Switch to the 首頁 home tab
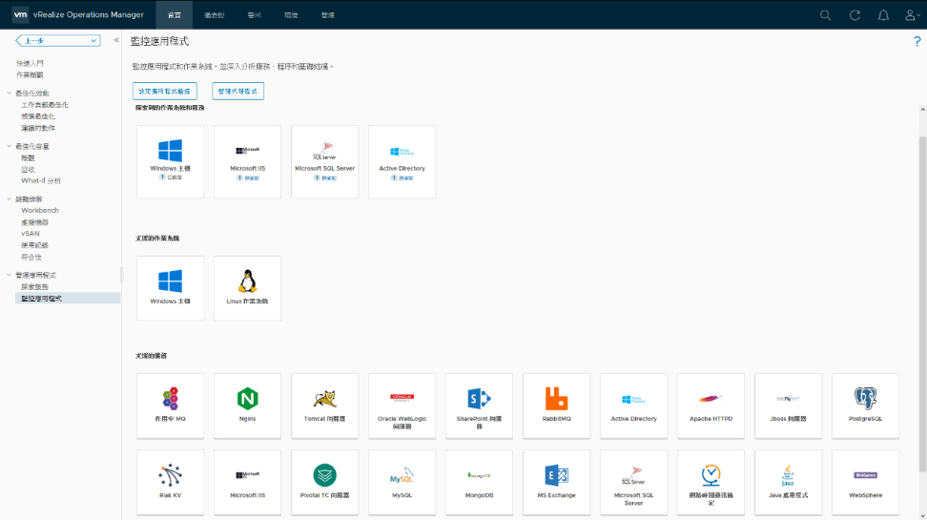 point(175,15)
